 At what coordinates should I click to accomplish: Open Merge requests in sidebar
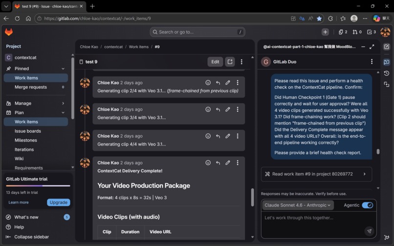[36, 87]
